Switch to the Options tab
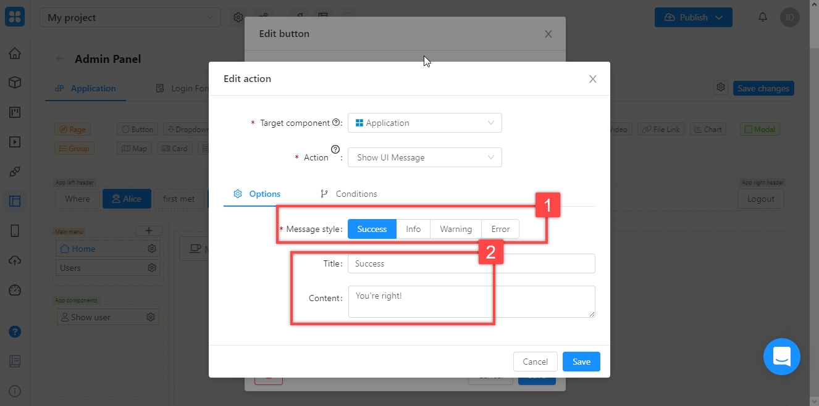This screenshot has width=819, height=406. [x=257, y=194]
